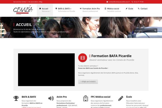This screenshot has height=108, width=162.
Task: Click the FPC Médico-social section heading
Action: coord(100,97)
